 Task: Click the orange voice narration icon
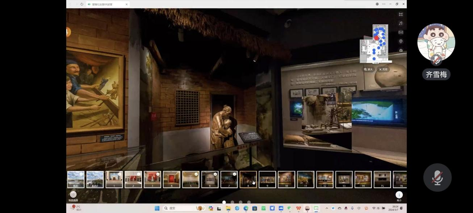67,32
